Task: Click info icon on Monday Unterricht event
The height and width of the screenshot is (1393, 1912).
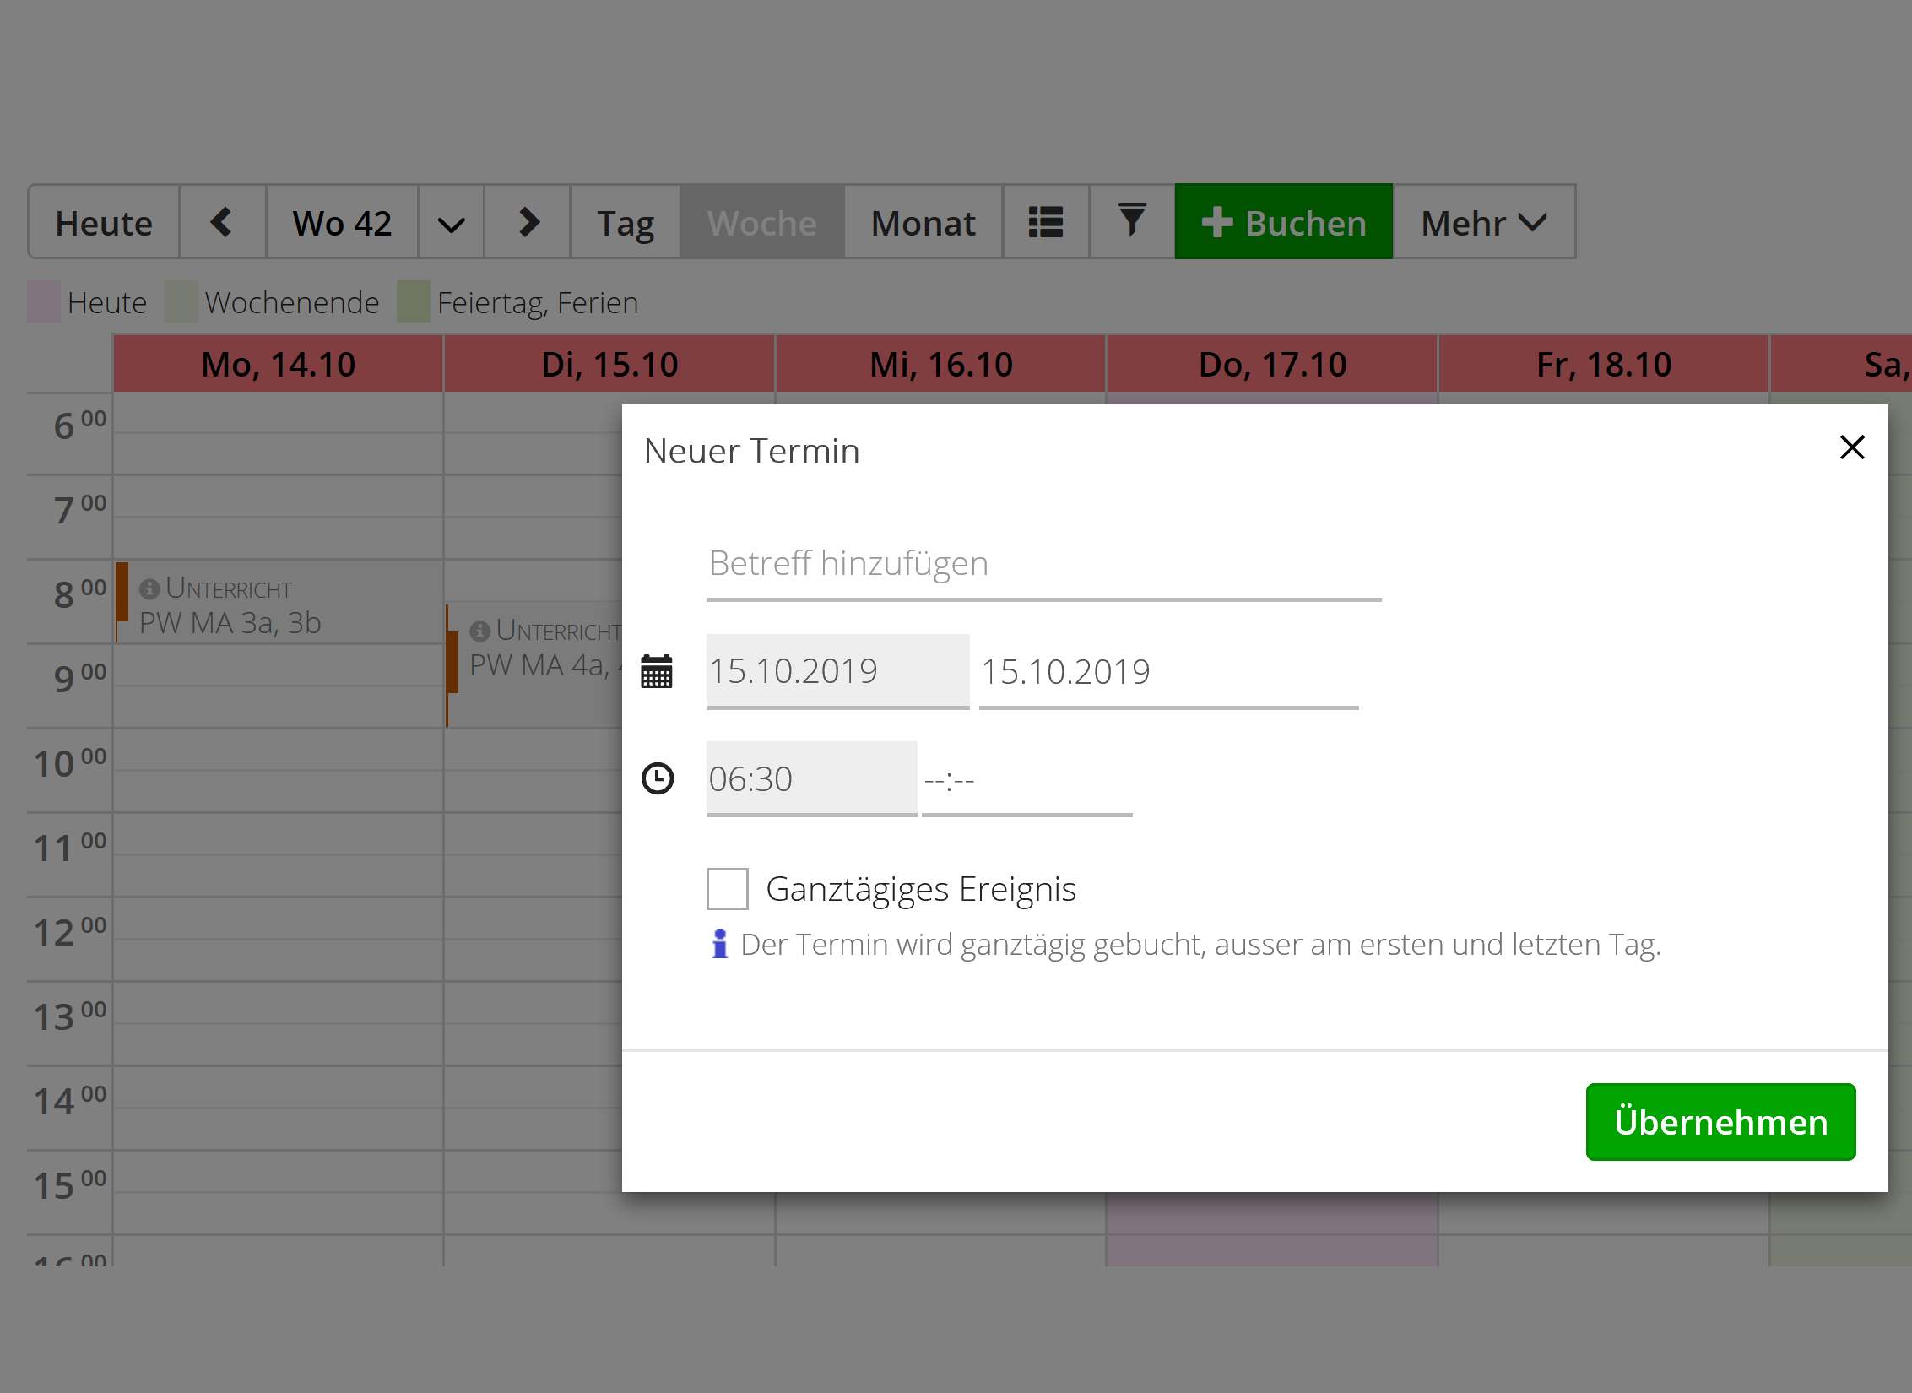Action: [149, 588]
